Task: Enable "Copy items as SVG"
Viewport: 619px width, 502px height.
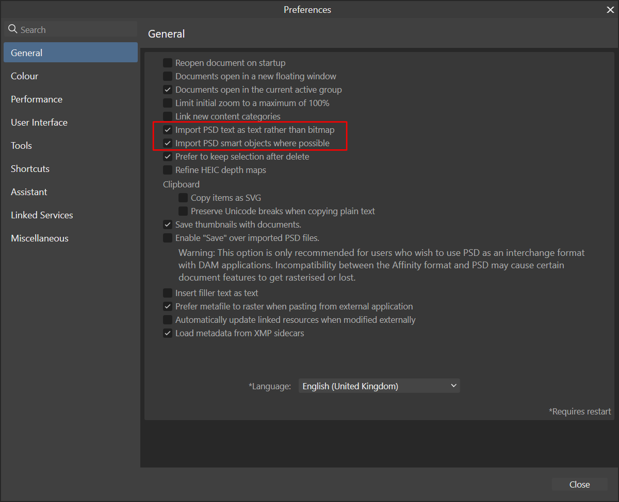Action: click(x=183, y=197)
